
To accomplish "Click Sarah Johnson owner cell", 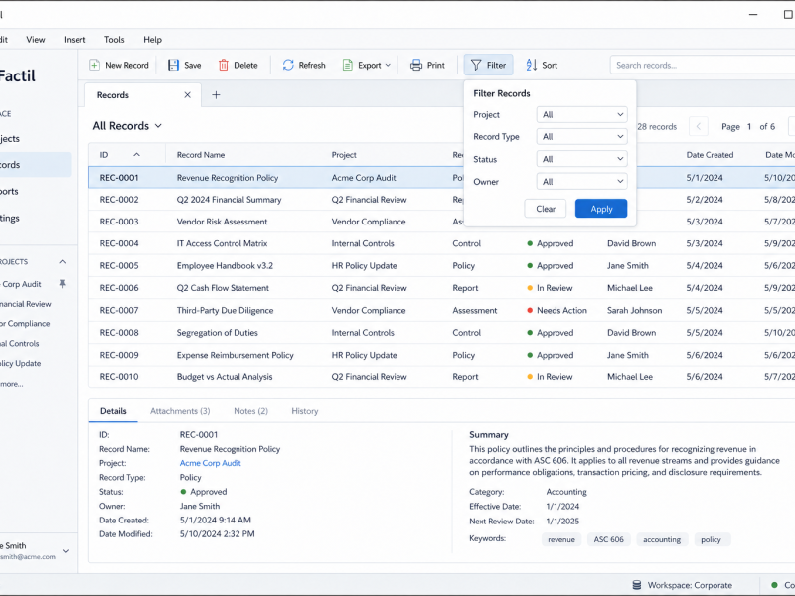I will 634,311.
